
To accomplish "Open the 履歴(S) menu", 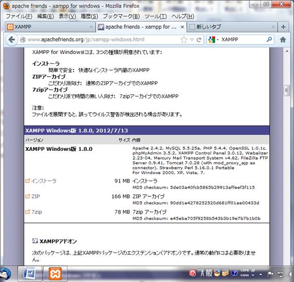I will (89, 16).
